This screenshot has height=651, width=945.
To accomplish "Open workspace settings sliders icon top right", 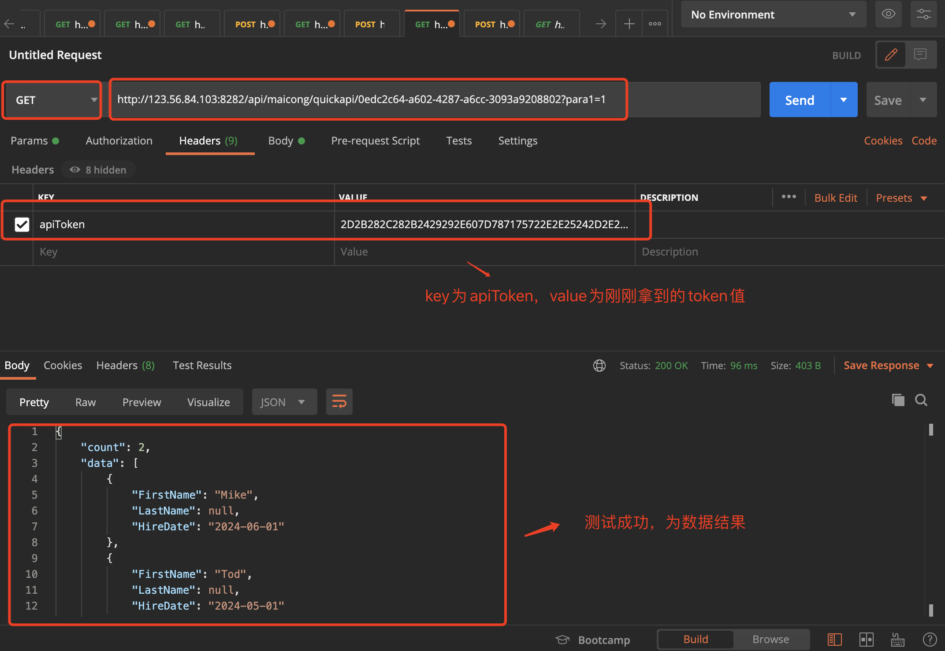I will pyautogui.click(x=924, y=14).
